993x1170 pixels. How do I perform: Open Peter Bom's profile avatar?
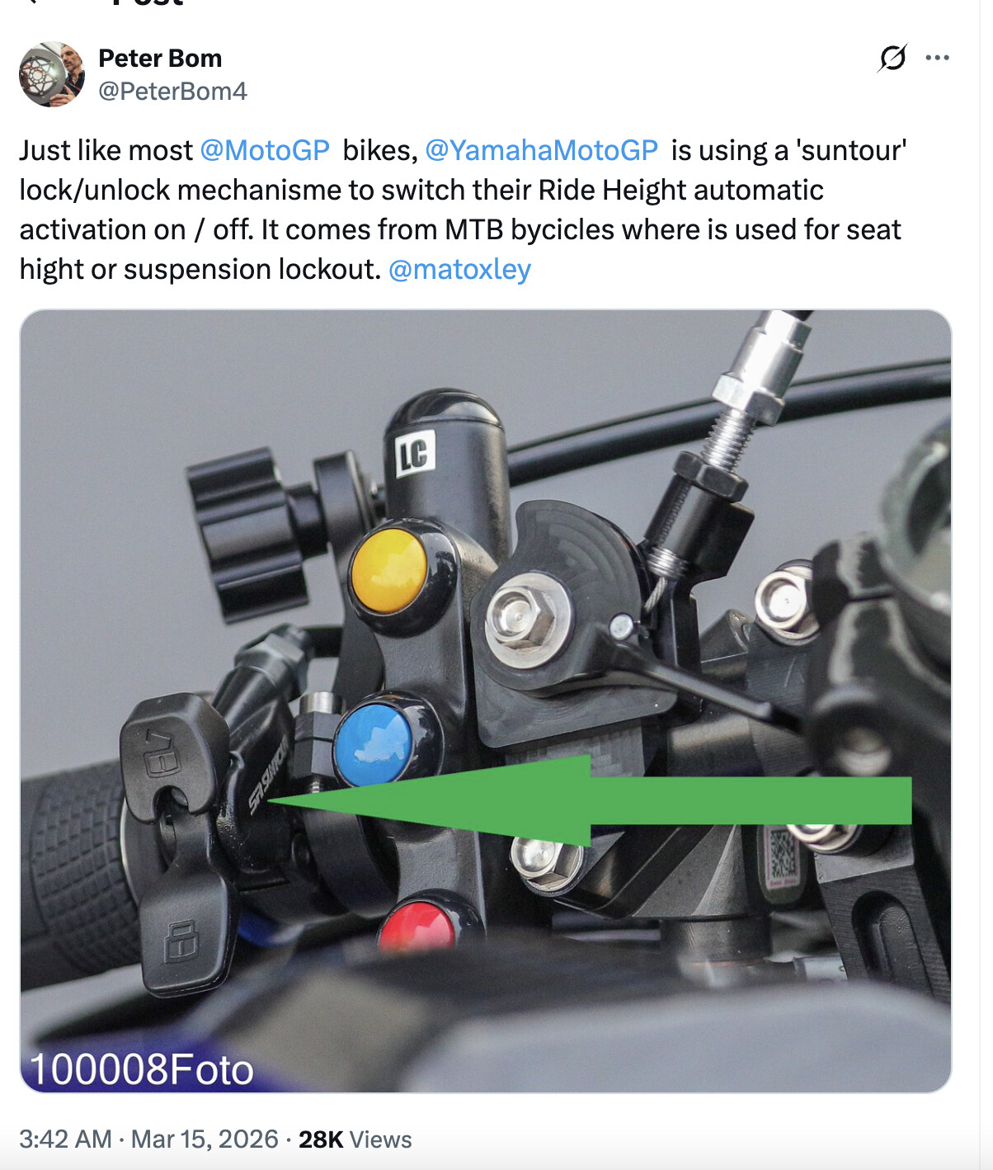tap(52, 74)
